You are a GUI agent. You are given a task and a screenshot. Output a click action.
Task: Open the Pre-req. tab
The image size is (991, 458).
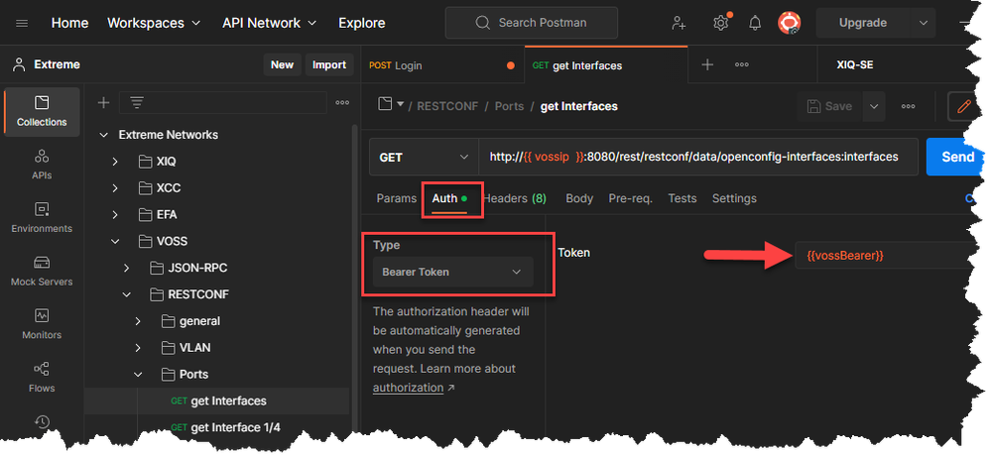tap(630, 198)
